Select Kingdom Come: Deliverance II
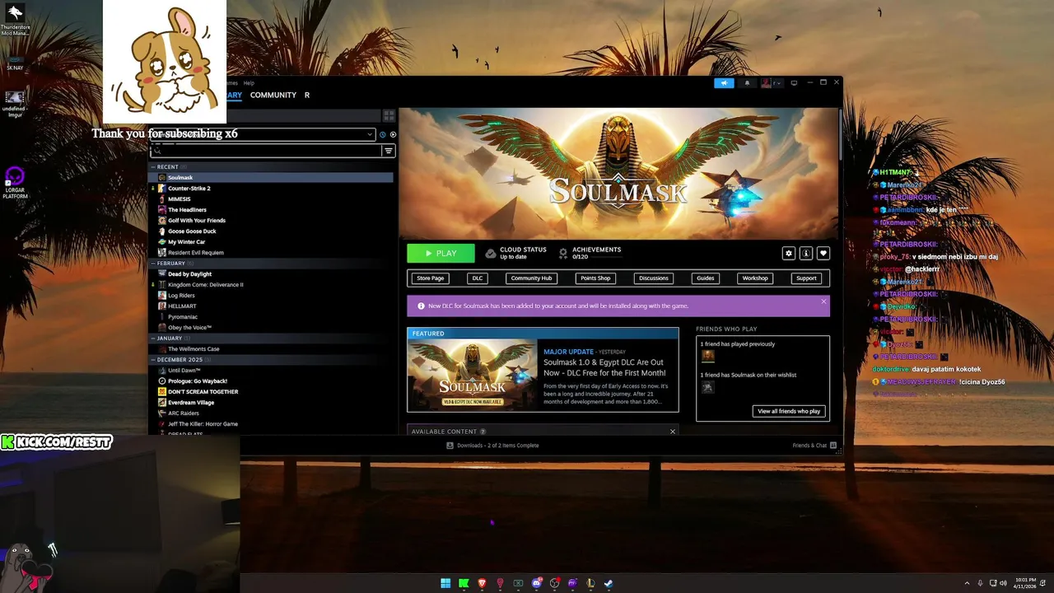This screenshot has width=1054, height=593. (x=206, y=285)
